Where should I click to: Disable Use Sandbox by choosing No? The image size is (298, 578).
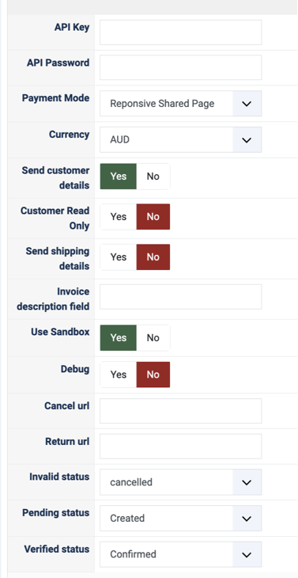coord(153,337)
